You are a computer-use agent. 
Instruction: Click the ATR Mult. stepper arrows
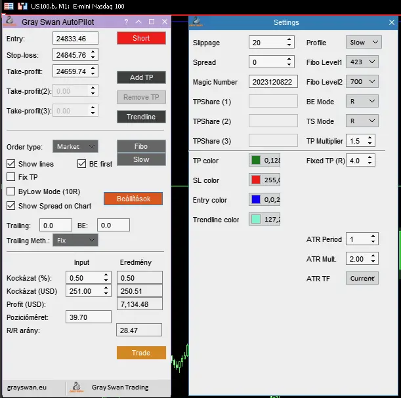point(373,259)
